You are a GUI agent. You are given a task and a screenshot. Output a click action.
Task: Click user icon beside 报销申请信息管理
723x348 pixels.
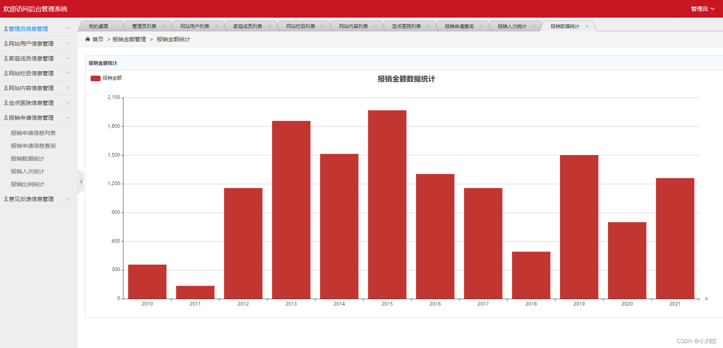coord(6,117)
